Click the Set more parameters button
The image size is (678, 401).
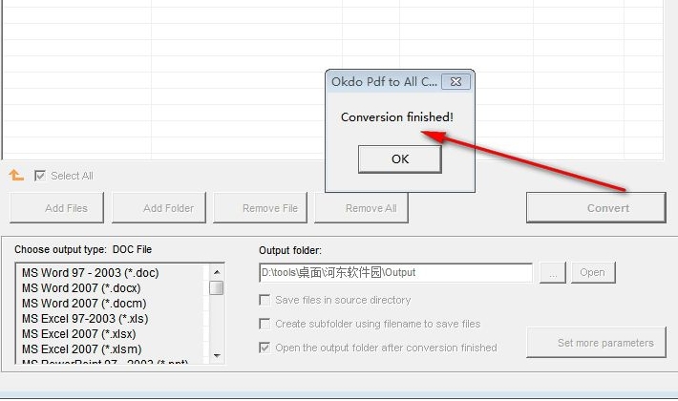pyautogui.click(x=596, y=343)
